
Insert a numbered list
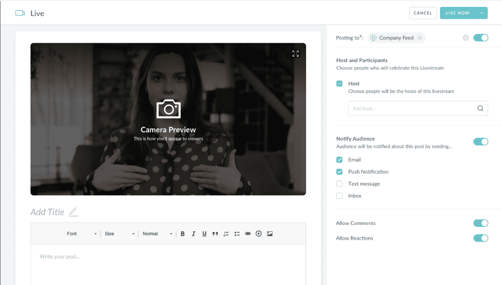[226, 234]
